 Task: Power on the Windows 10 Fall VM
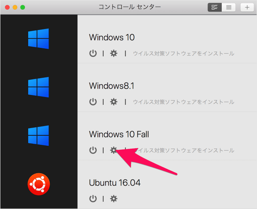(x=93, y=150)
